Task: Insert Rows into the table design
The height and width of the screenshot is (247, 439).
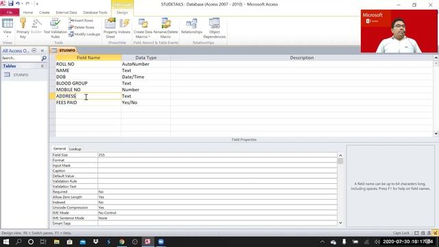Action: [x=81, y=21]
